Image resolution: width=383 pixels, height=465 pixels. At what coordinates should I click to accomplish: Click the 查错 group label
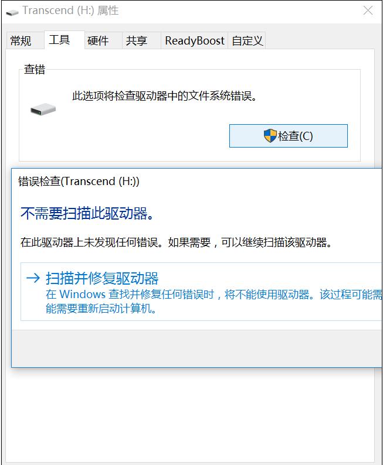click(35, 69)
